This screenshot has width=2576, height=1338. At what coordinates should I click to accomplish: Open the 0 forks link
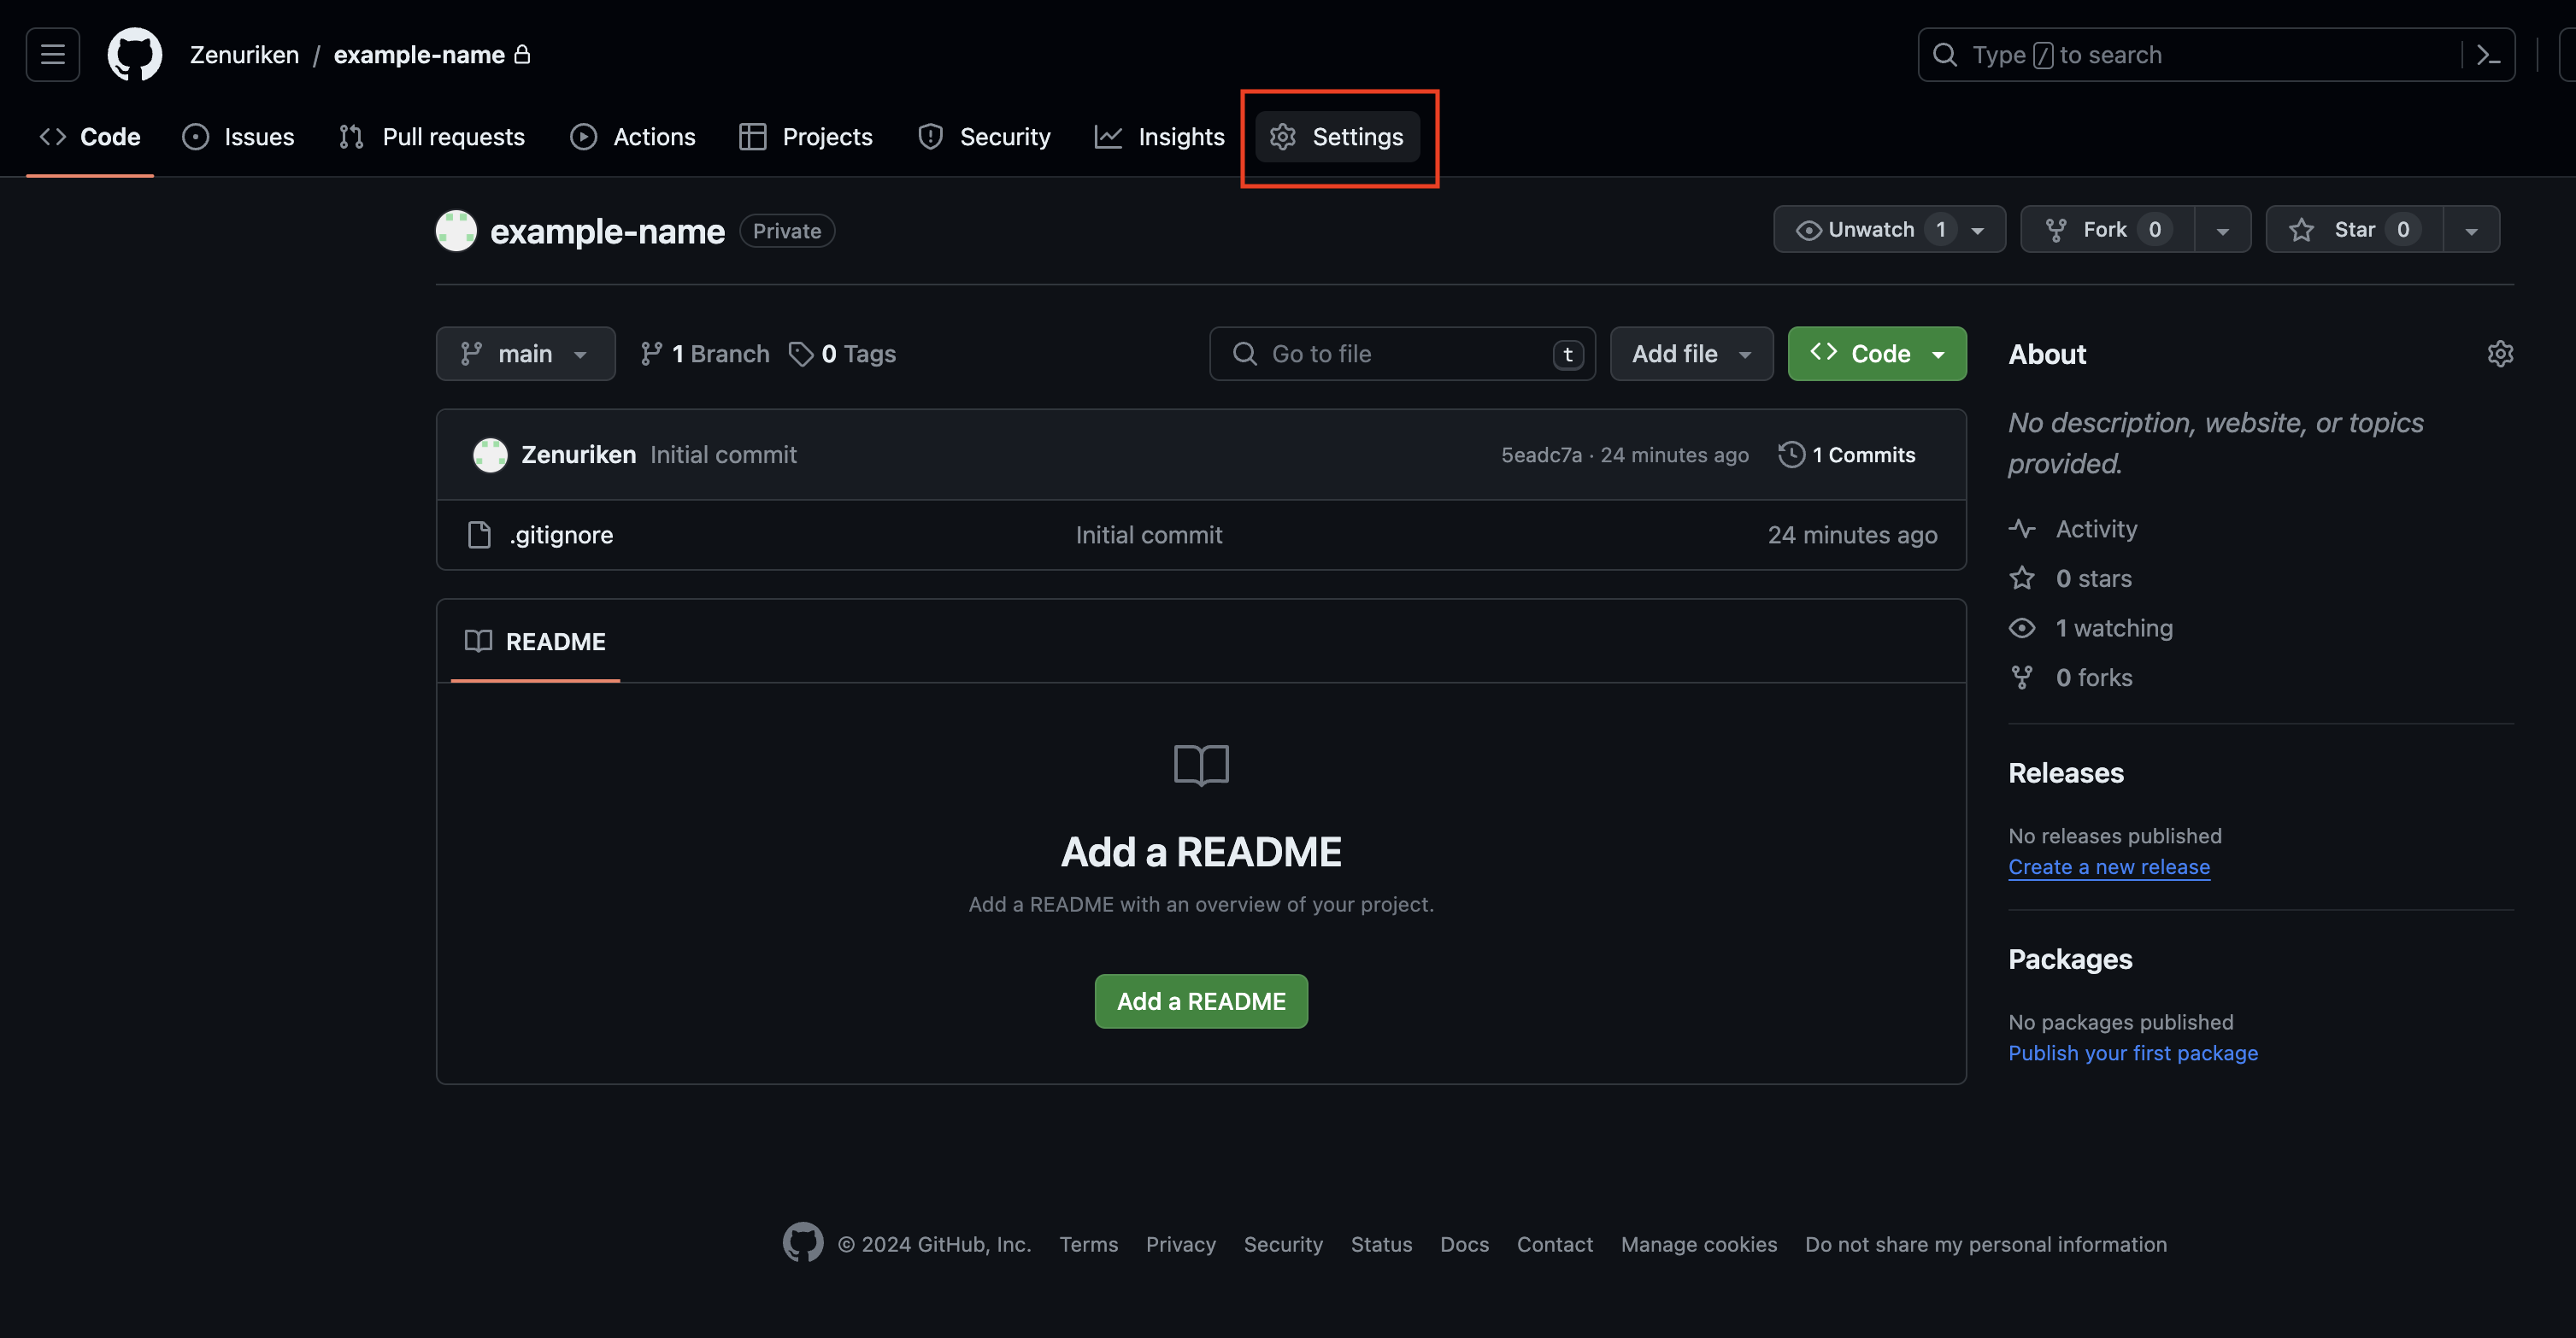[2094, 678]
